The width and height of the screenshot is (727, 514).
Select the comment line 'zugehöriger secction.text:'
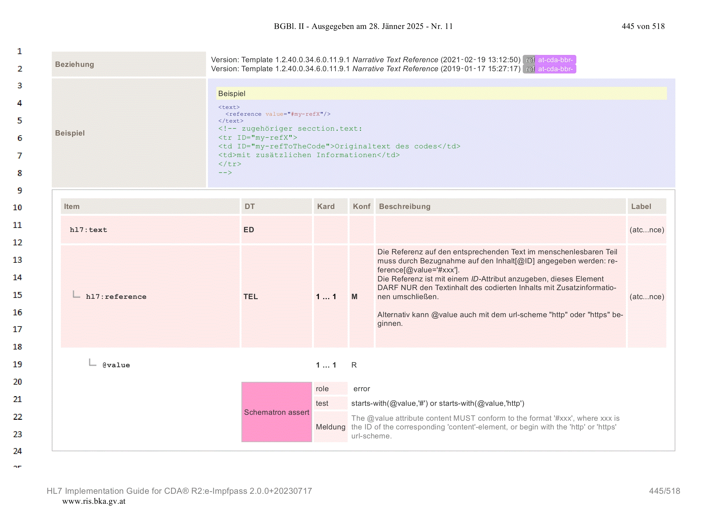coord(290,129)
